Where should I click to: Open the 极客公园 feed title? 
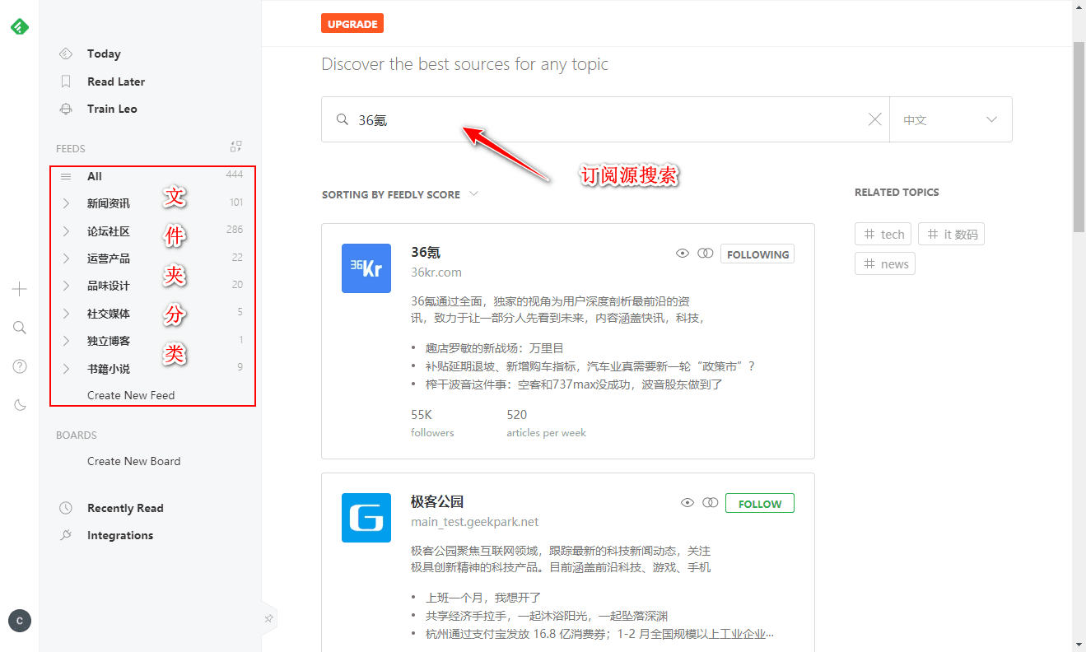(437, 502)
